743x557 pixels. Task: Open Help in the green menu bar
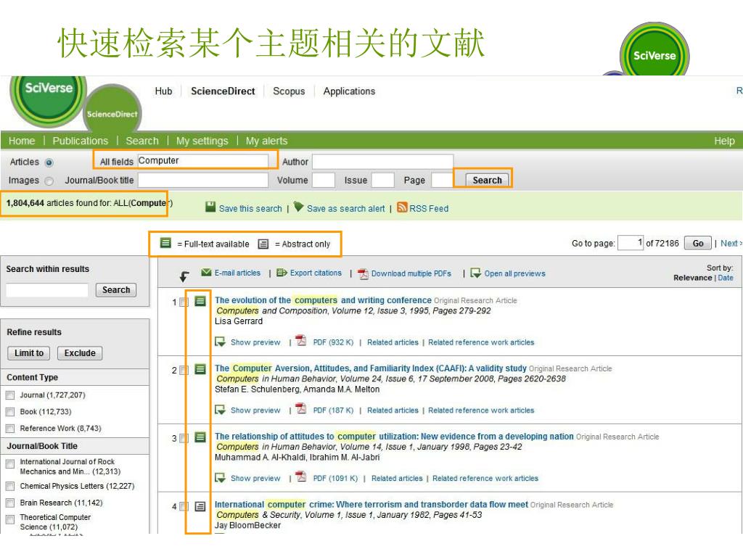pos(725,141)
